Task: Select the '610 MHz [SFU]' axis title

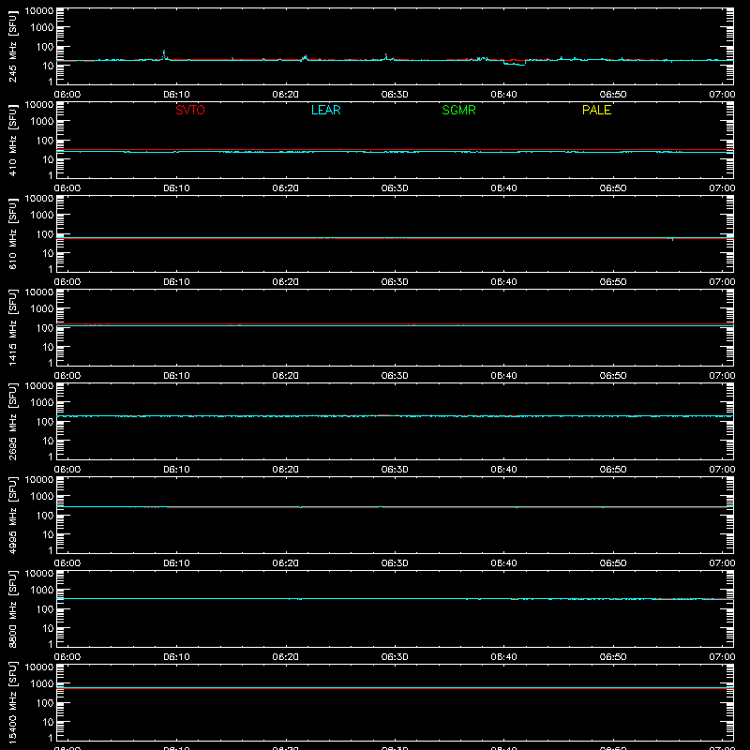Action: [x=13, y=234]
